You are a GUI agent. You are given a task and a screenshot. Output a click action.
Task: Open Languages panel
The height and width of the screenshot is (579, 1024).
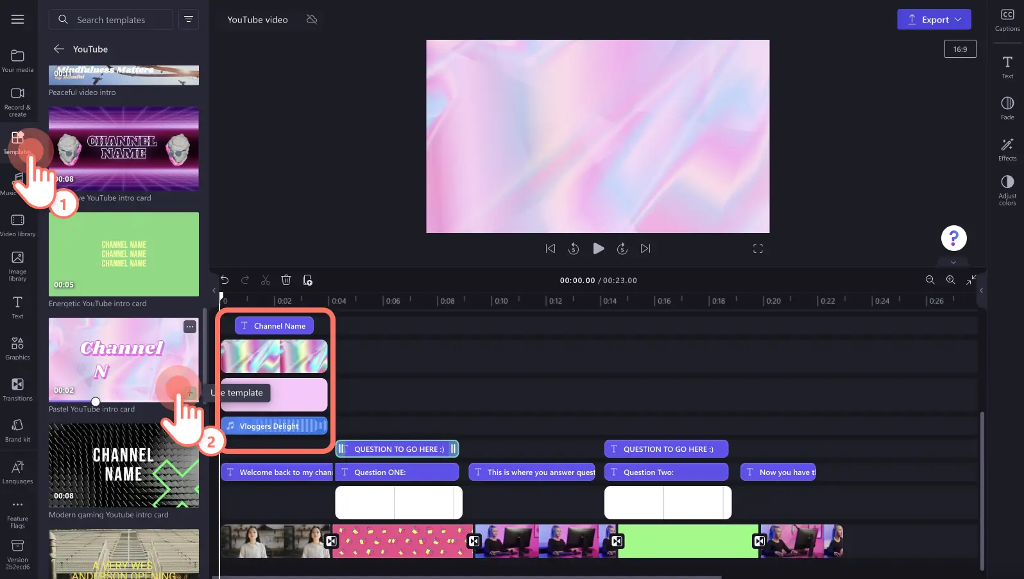coord(17,472)
